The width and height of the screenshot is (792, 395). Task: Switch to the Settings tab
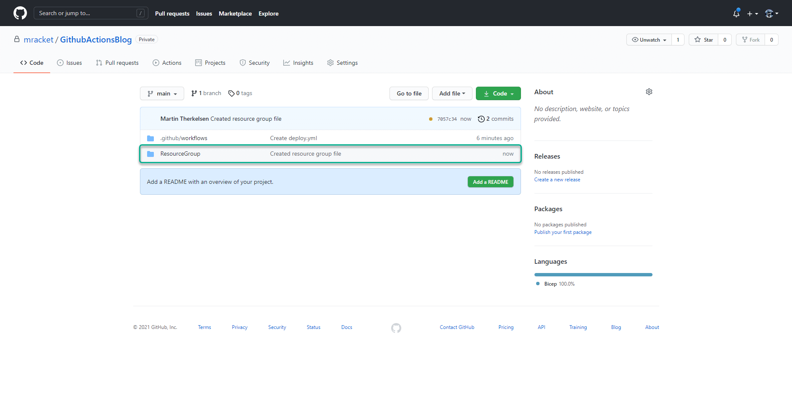click(342, 63)
